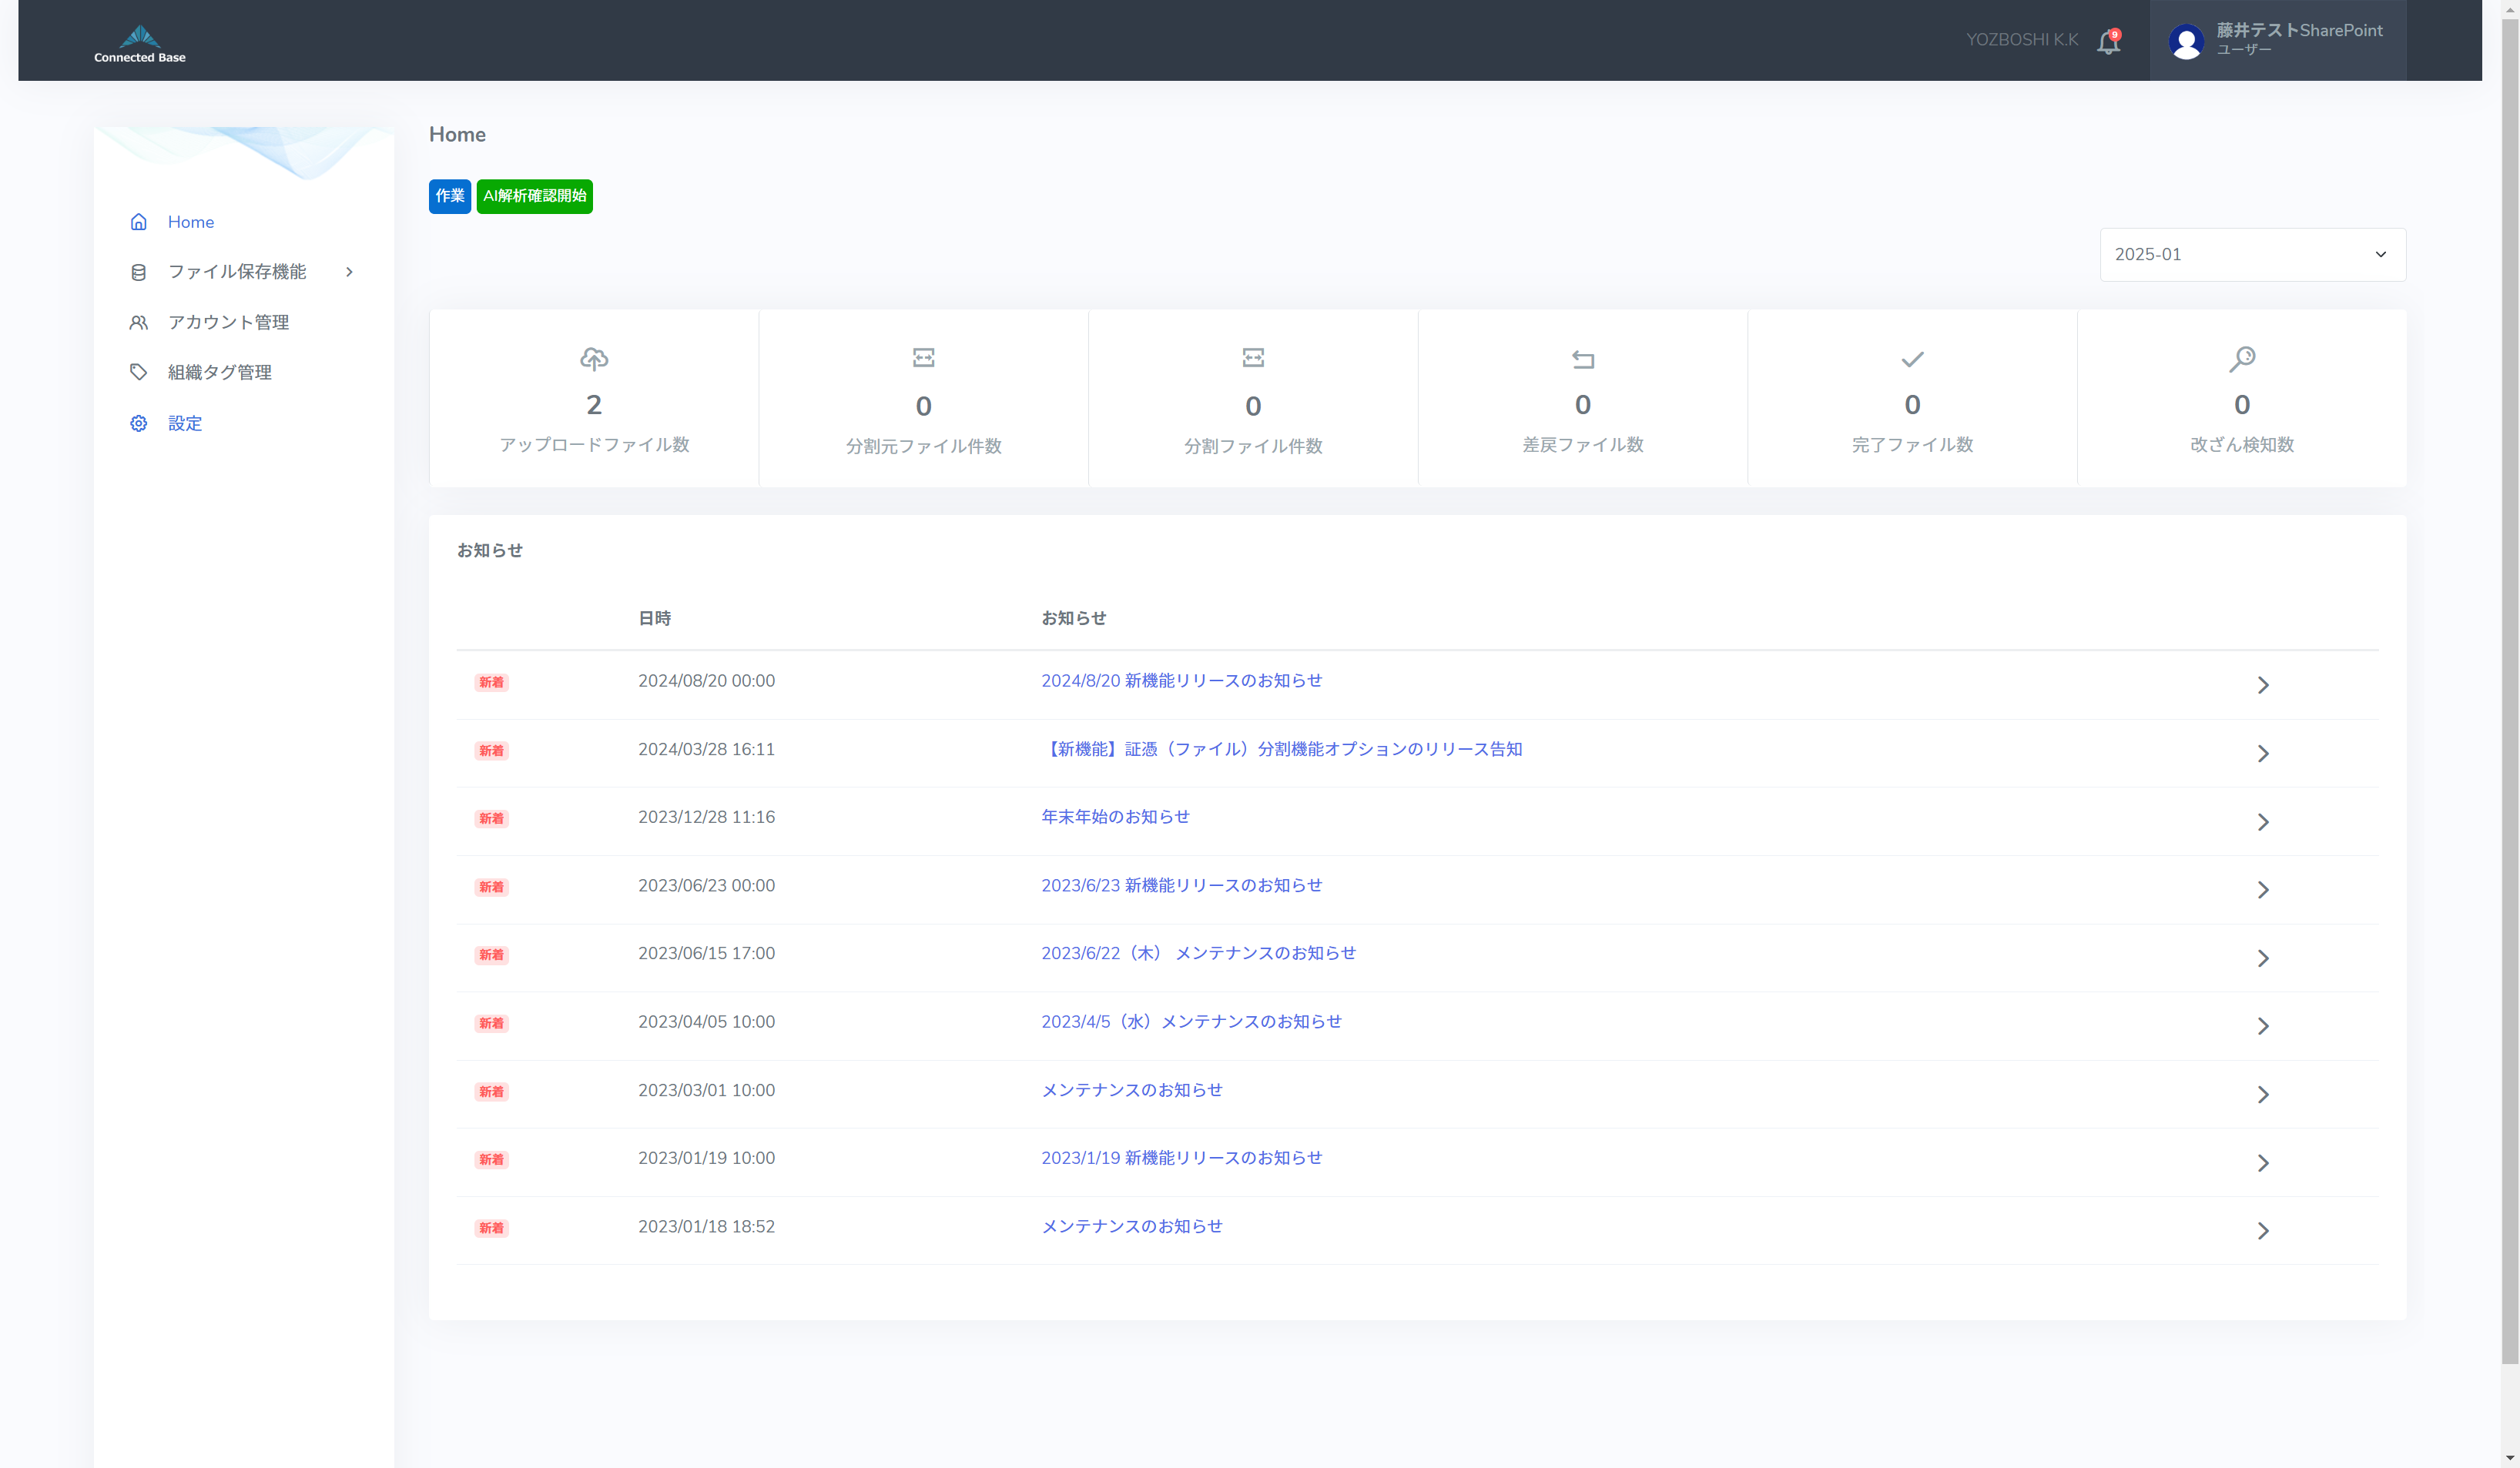The width and height of the screenshot is (2520, 1468).
Task: Open 【新機能】証憑（ファイル）分割機能 release link
Action: point(1281,748)
